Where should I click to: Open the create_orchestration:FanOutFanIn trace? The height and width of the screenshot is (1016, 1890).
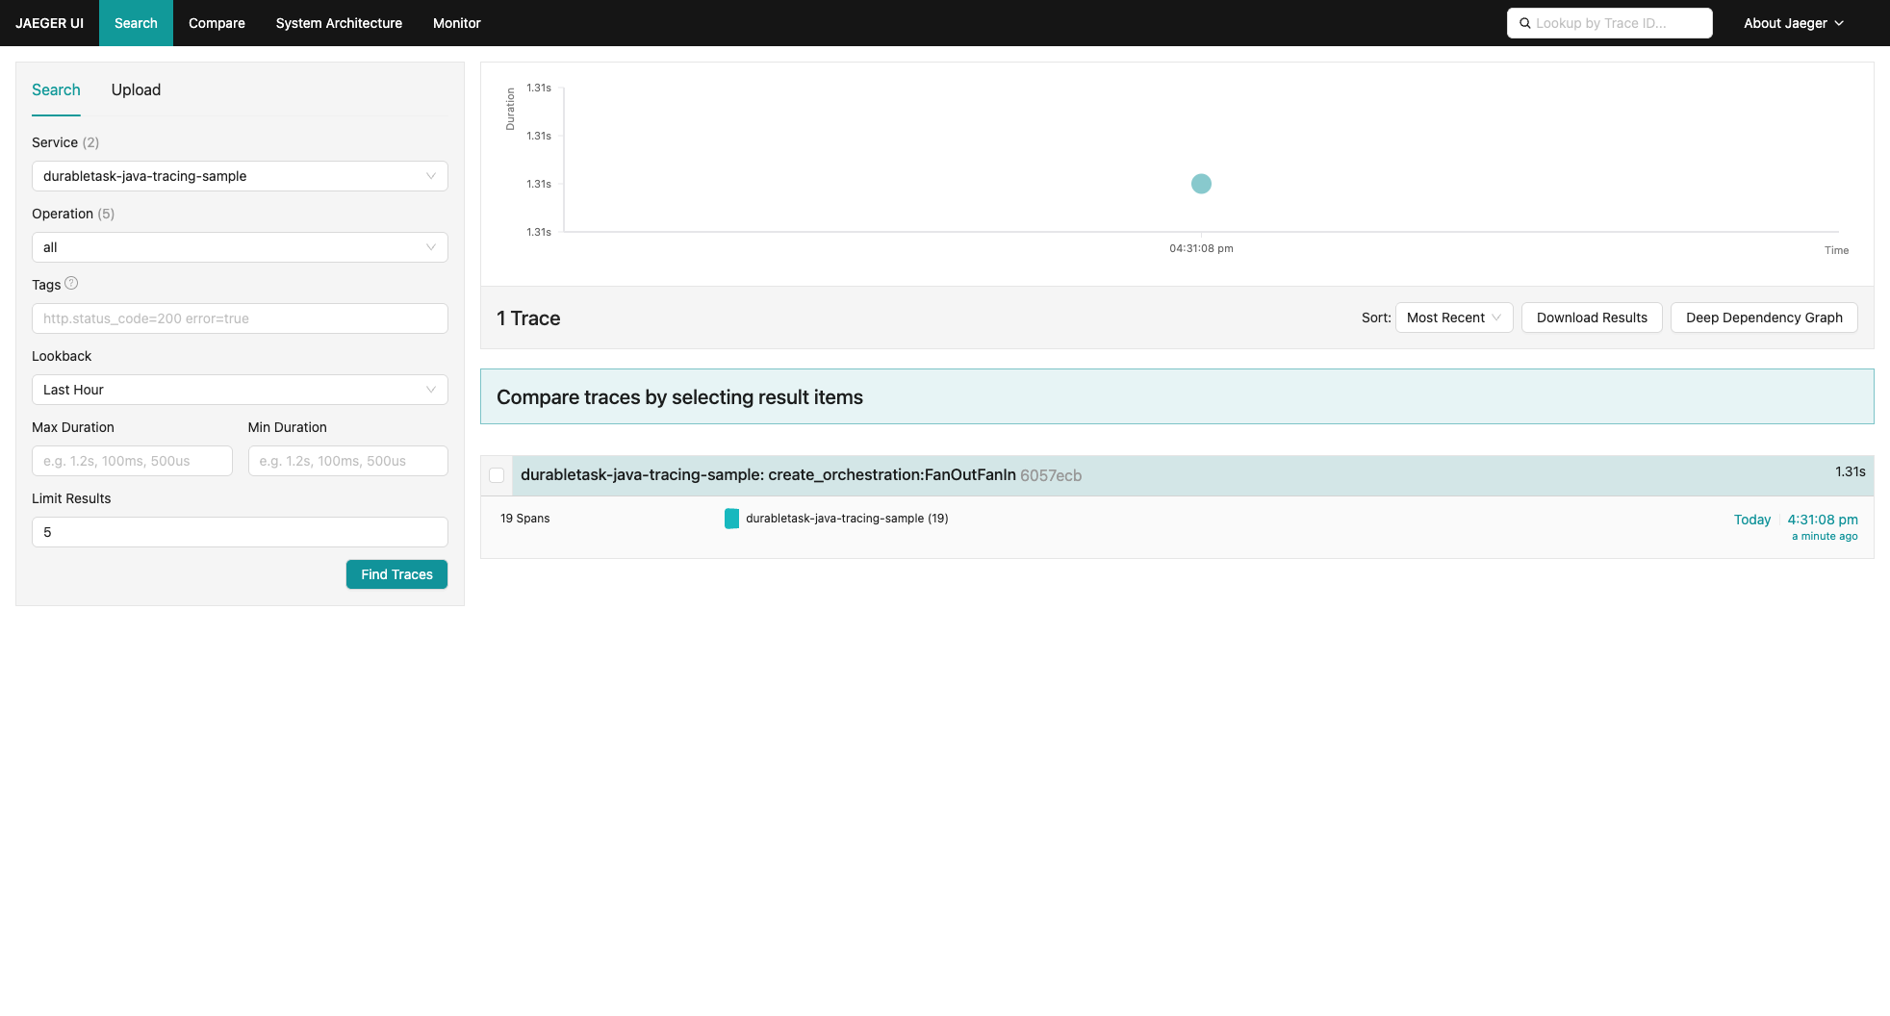pyautogui.click(x=768, y=474)
